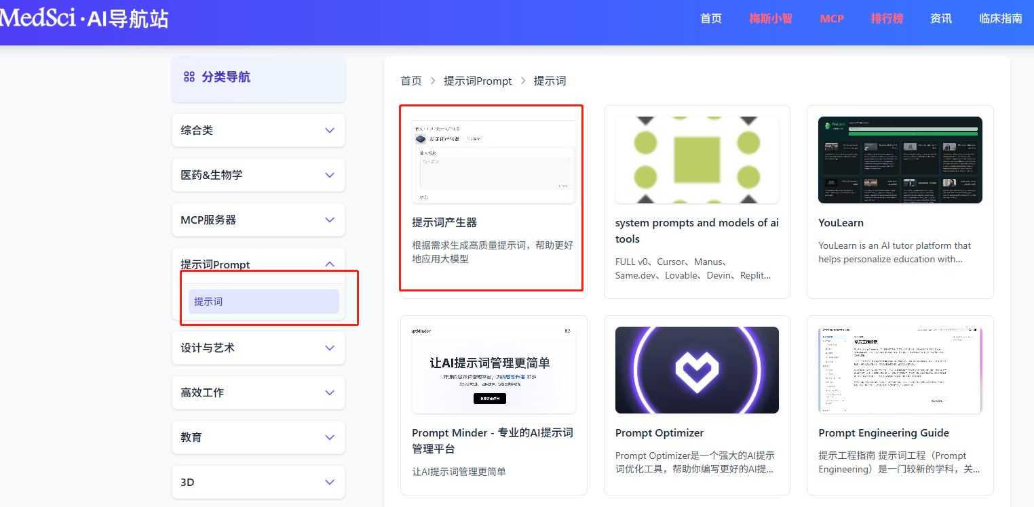Click the YouLearn card title
The height and width of the screenshot is (507, 1034).
click(841, 222)
